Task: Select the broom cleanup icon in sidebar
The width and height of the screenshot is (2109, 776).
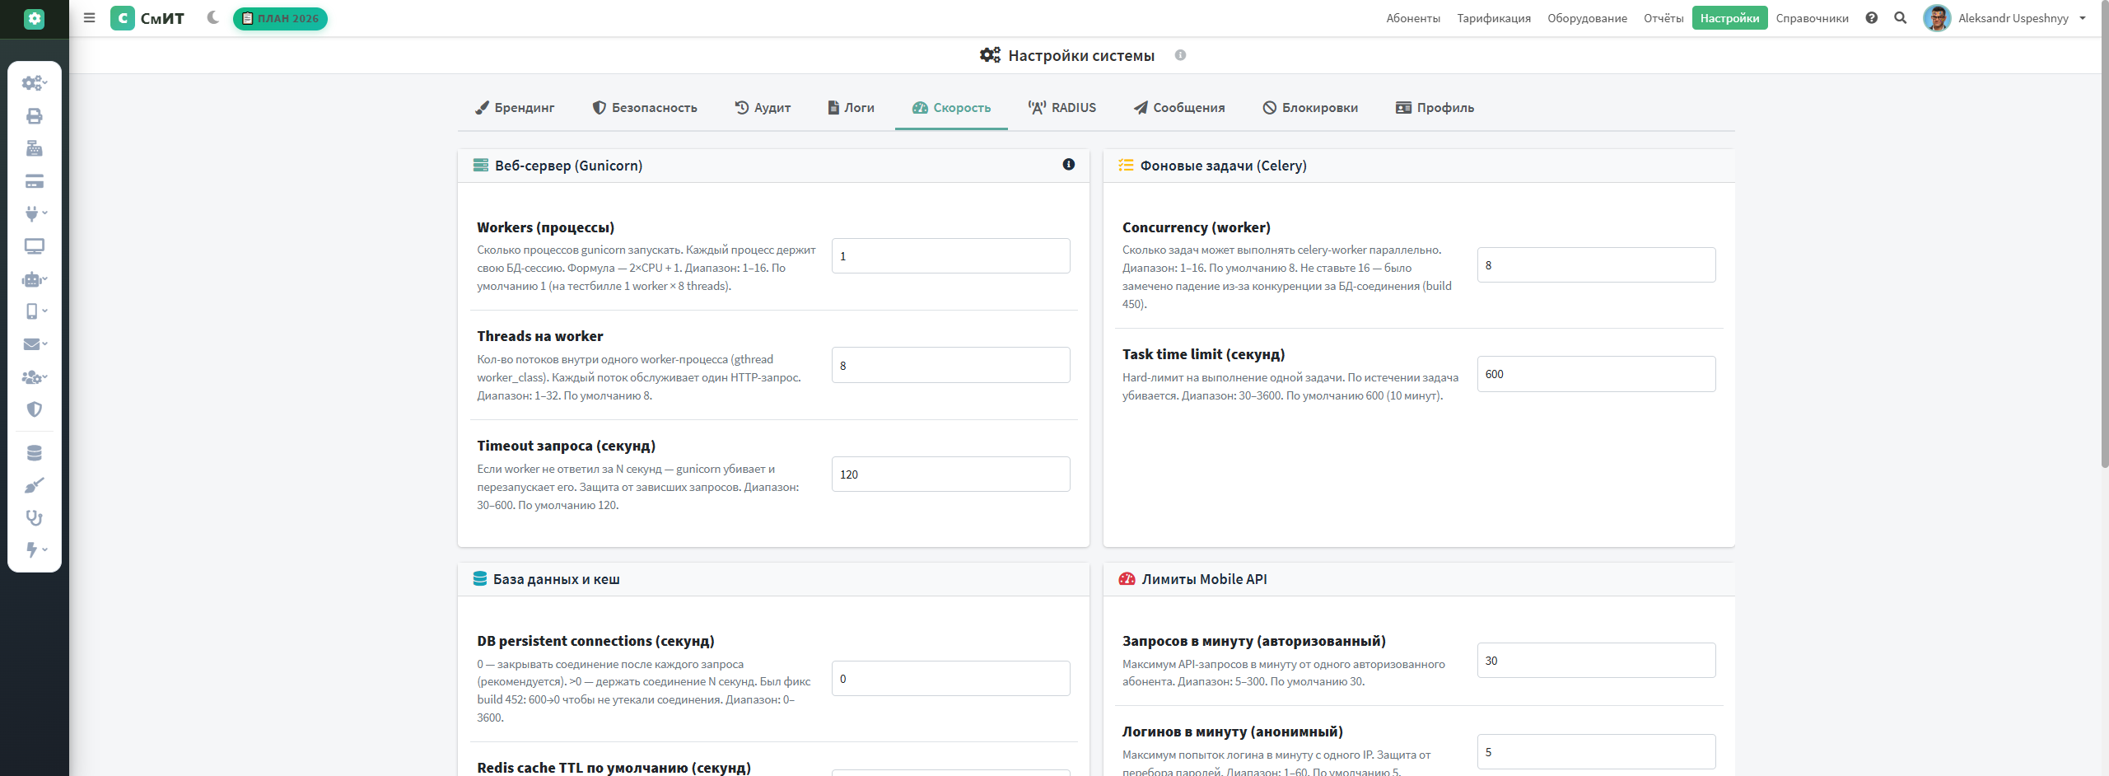Action: 34,485
